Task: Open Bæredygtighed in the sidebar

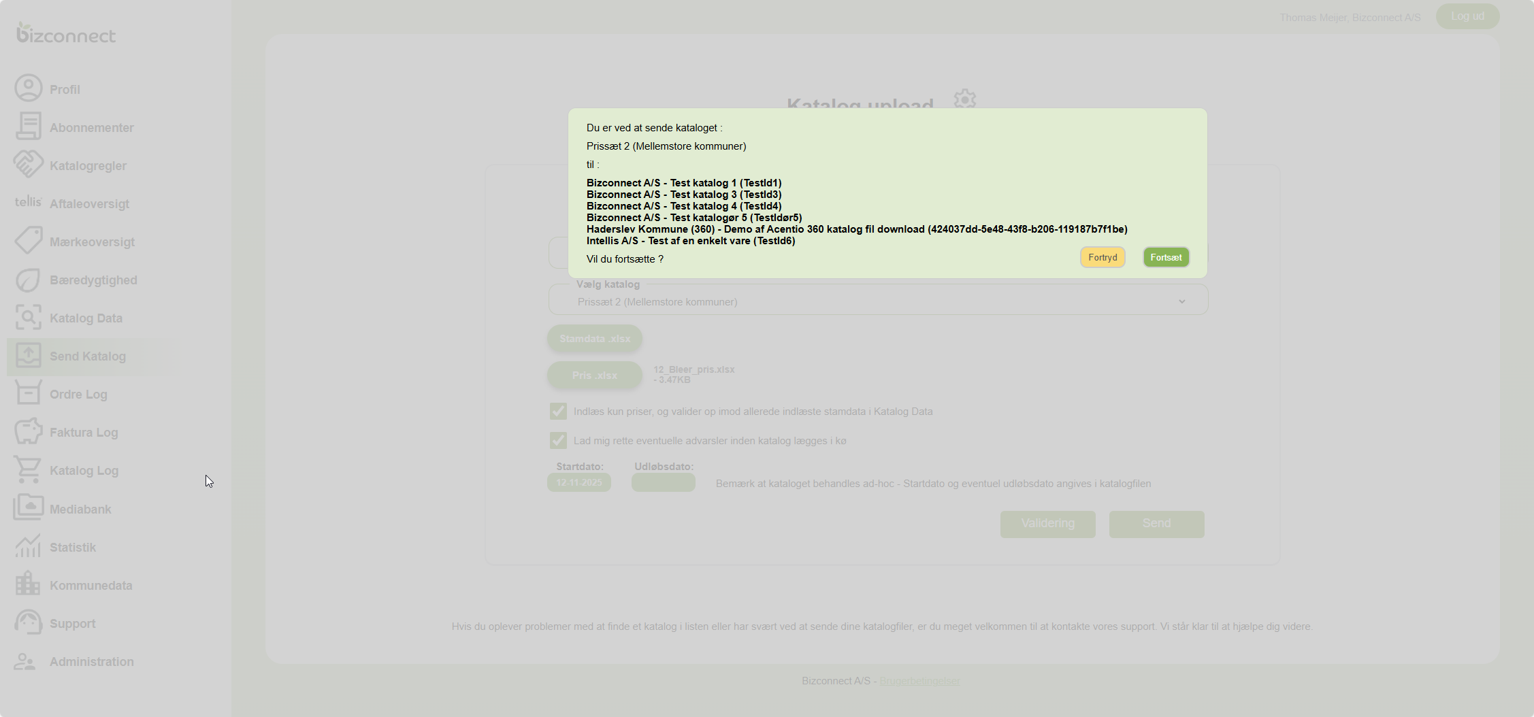Action: point(93,280)
